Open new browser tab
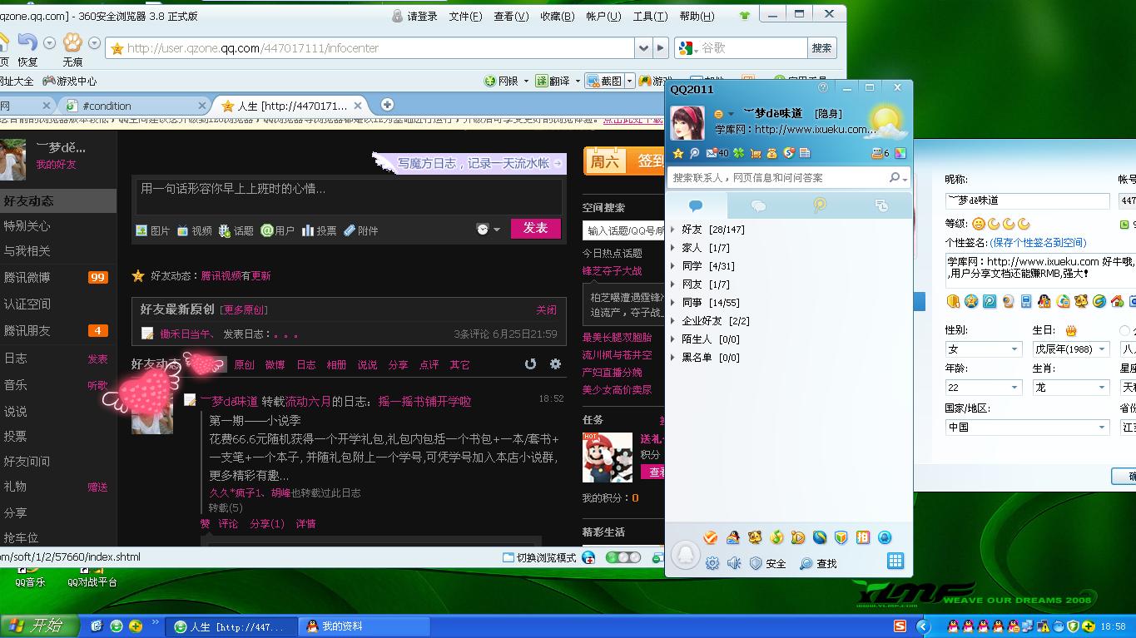Image resolution: width=1136 pixels, height=638 pixels. [x=387, y=105]
